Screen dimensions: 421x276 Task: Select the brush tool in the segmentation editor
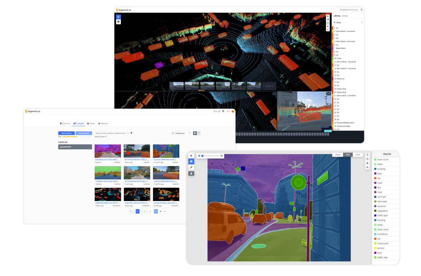pos(191,167)
